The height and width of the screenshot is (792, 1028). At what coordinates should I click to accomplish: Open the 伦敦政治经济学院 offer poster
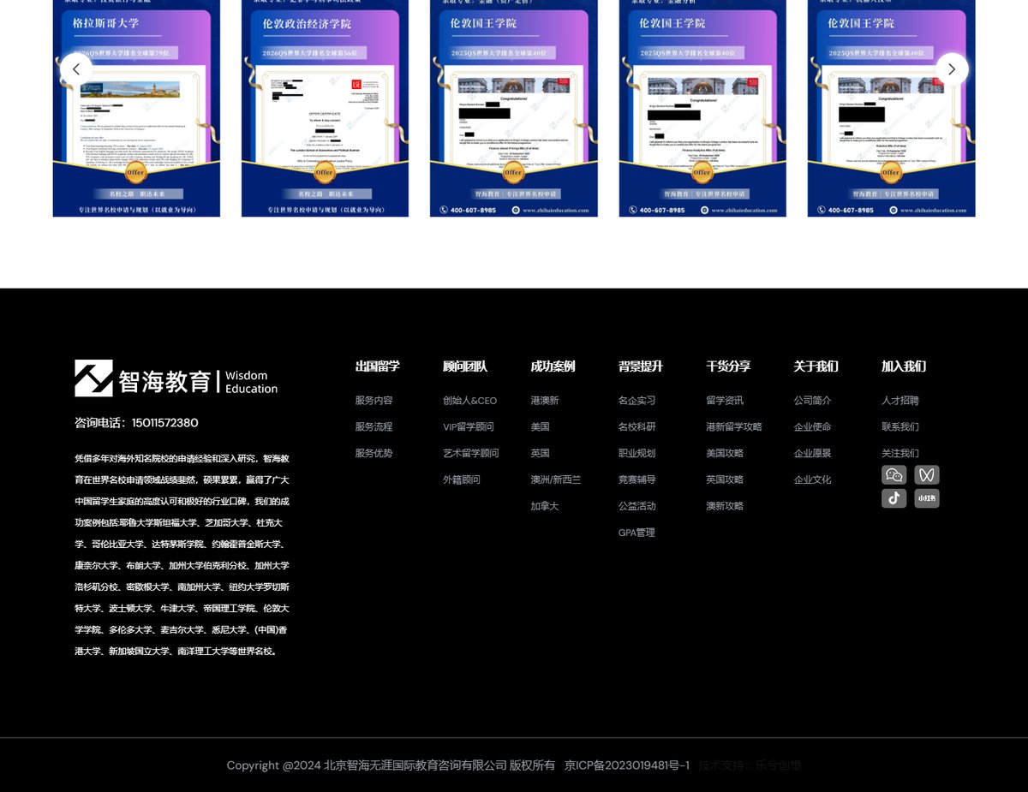click(x=325, y=108)
